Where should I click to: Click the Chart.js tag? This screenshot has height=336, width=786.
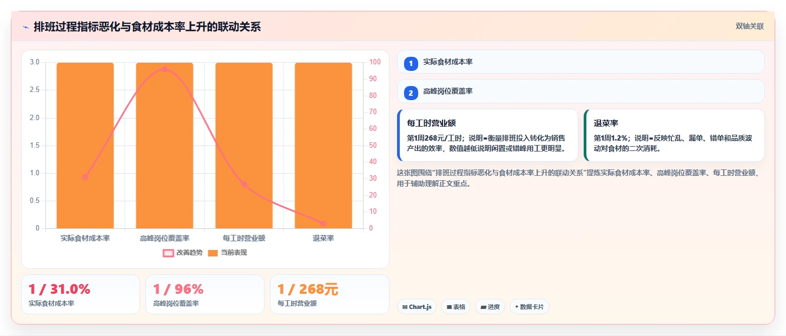417,307
